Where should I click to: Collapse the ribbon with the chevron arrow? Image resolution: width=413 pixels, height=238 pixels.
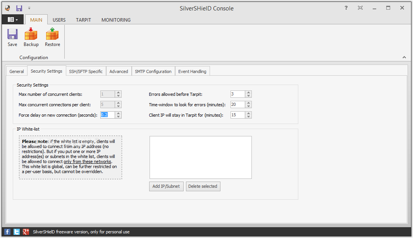404,57
